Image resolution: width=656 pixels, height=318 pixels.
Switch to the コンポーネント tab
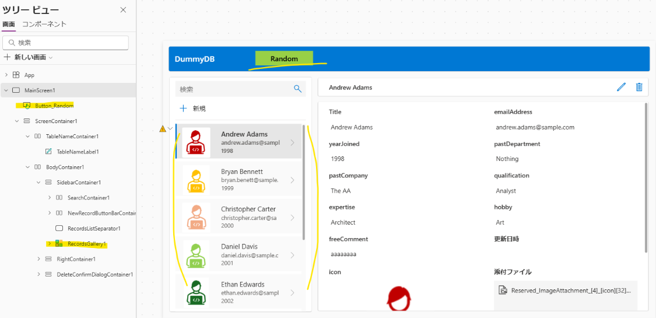coord(44,25)
